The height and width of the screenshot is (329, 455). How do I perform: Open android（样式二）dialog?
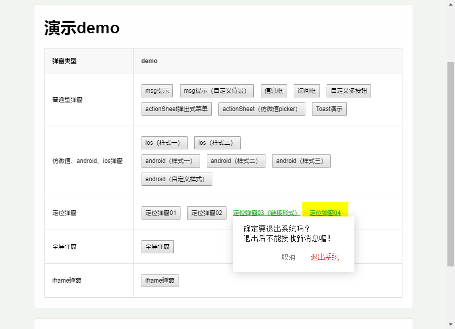[x=236, y=161]
